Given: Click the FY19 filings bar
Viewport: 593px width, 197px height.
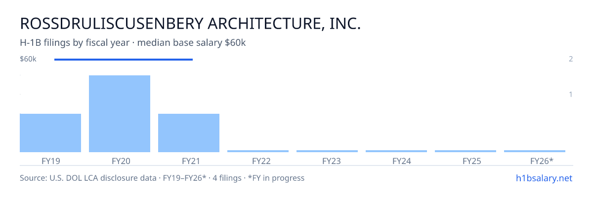Looking at the screenshot, I should pos(50,133).
